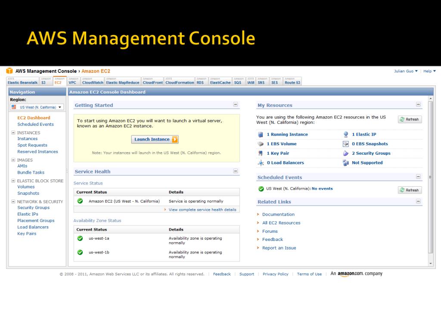Switch to the IAM tab
Image resolution: width=441 pixels, height=331 pixels.
(x=251, y=81)
